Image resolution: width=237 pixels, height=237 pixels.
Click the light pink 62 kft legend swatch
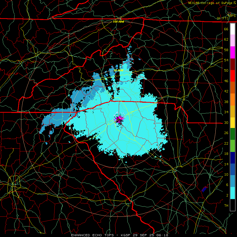click(233, 41)
